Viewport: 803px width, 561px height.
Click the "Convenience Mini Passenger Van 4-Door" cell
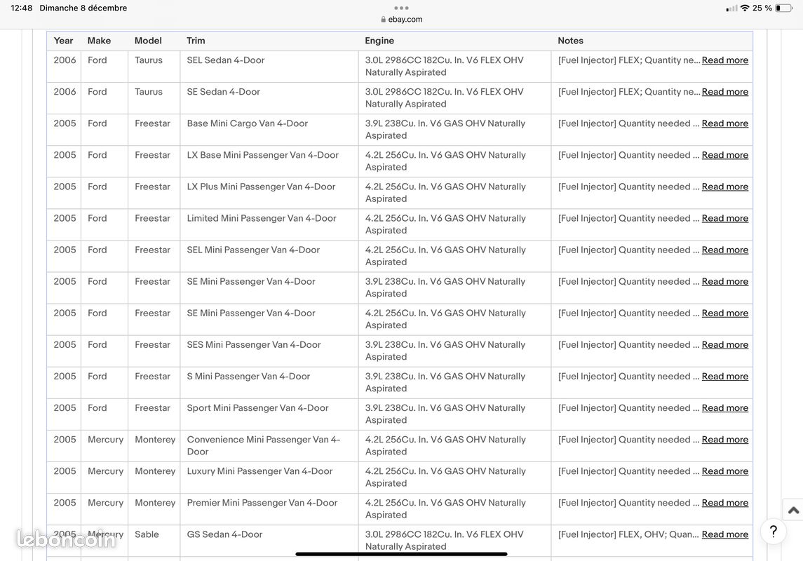(269, 445)
